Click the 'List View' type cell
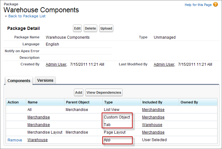This screenshot has height=149, width=222. 111,110
